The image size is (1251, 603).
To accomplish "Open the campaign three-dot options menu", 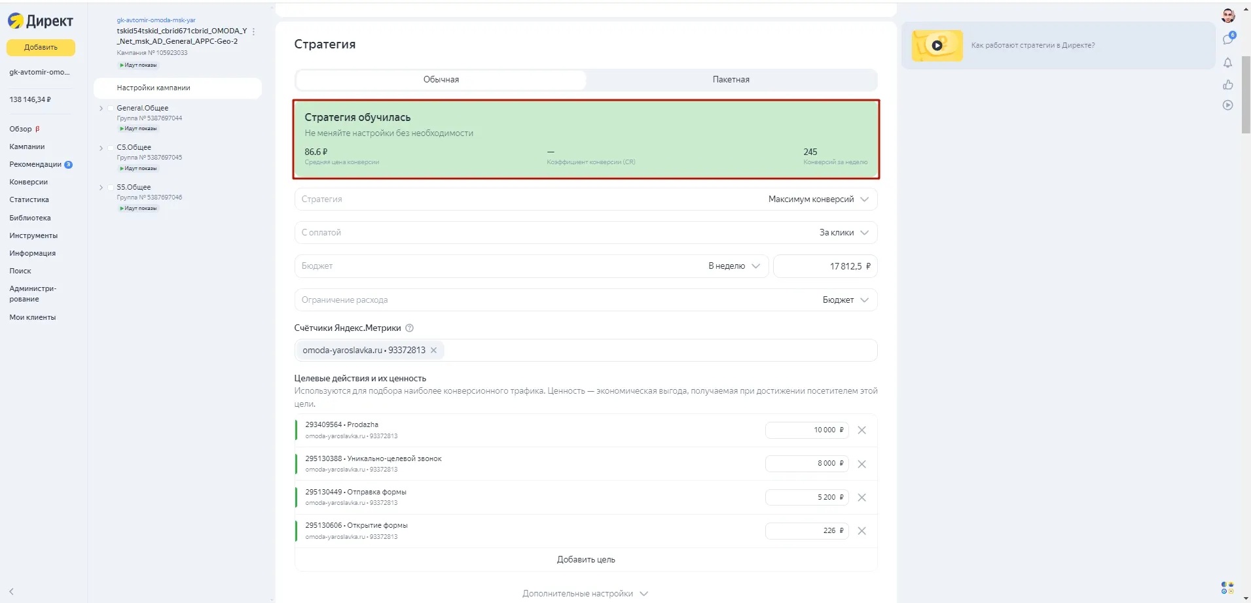I will click(x=254, y=31).
